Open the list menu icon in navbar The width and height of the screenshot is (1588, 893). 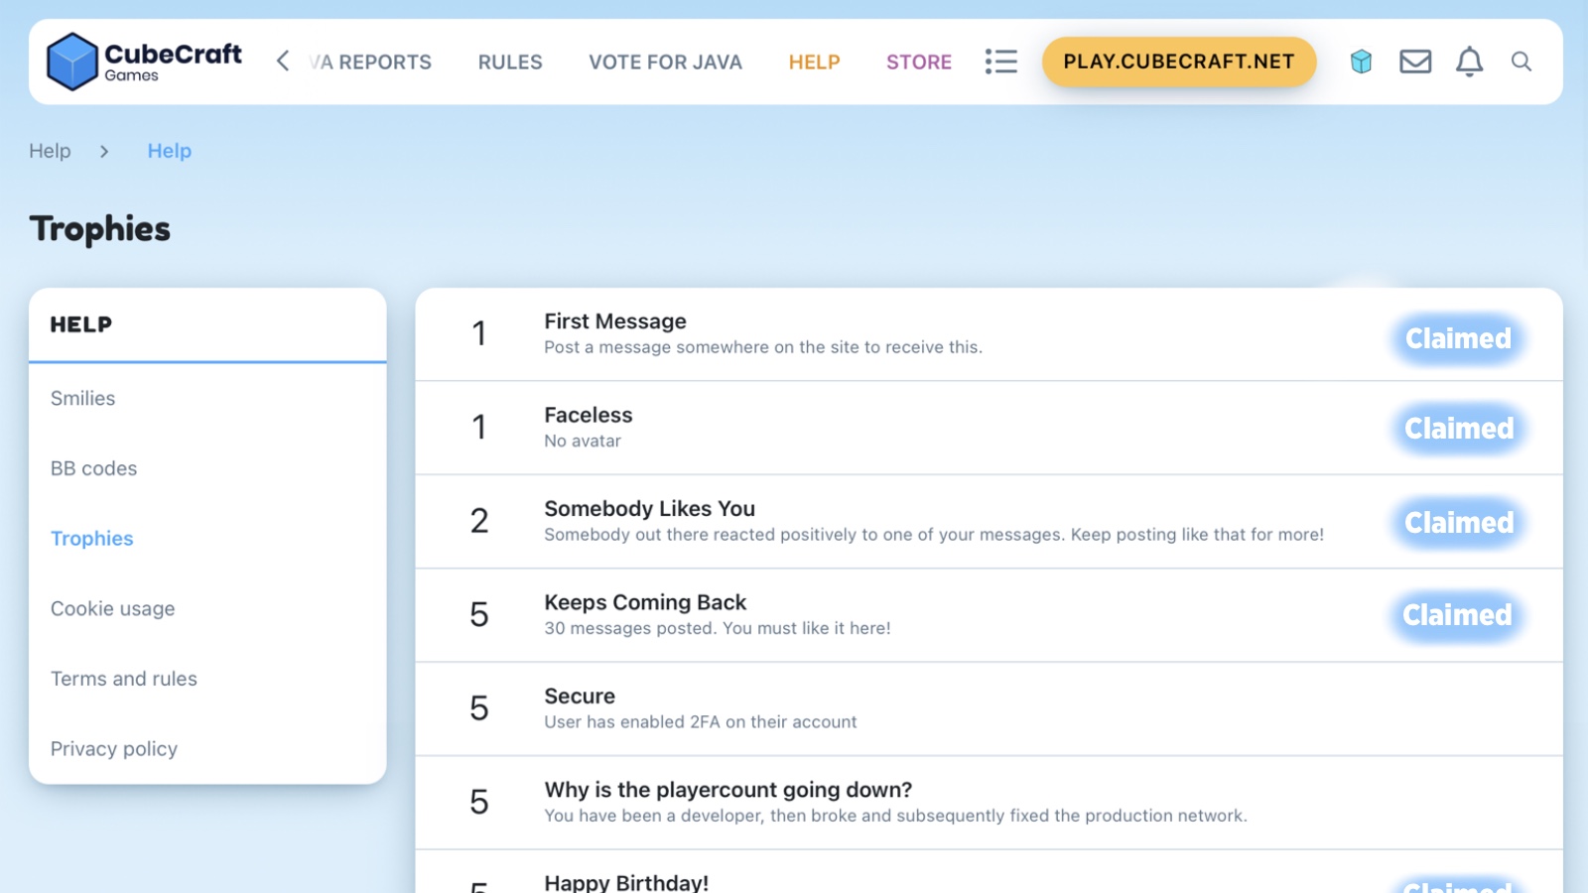pos(1000,62)
